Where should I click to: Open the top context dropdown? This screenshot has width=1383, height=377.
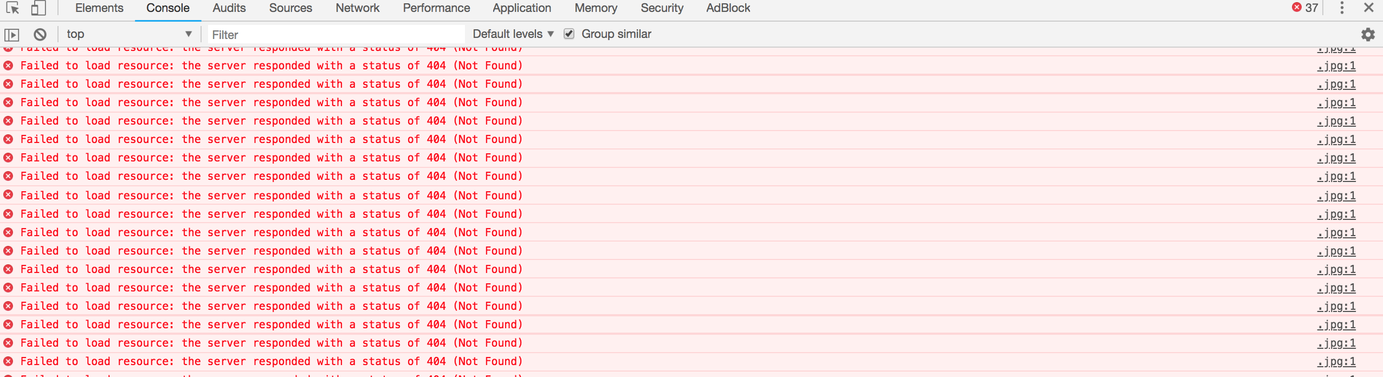tap(128, 34)
